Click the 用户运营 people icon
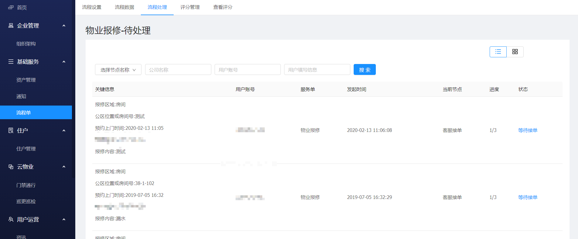The image size is (578, 239). click(11, 219)
